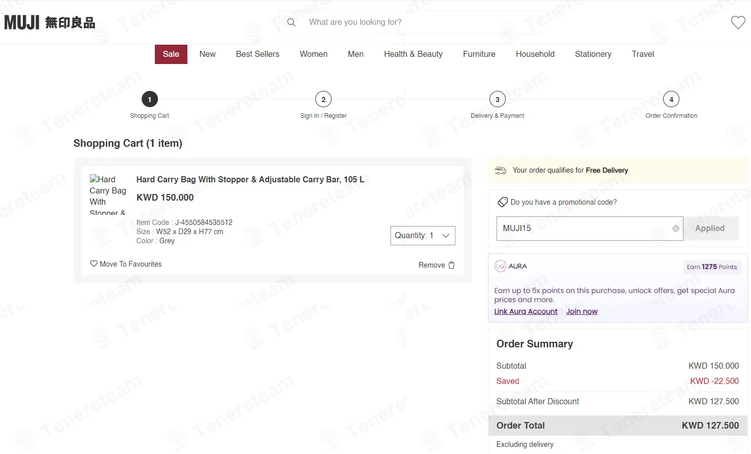Click the Applied promo button
This screenshot has width=751, height=454.
(x=710, y=229)
